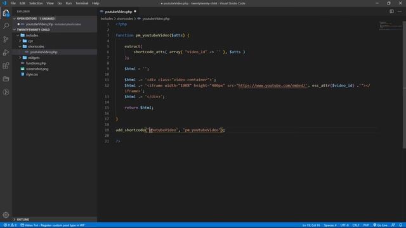Viewport: 406px width, 228px height.
Task: Click the CRLF end-of-line status
Action: tap(356, 225)
